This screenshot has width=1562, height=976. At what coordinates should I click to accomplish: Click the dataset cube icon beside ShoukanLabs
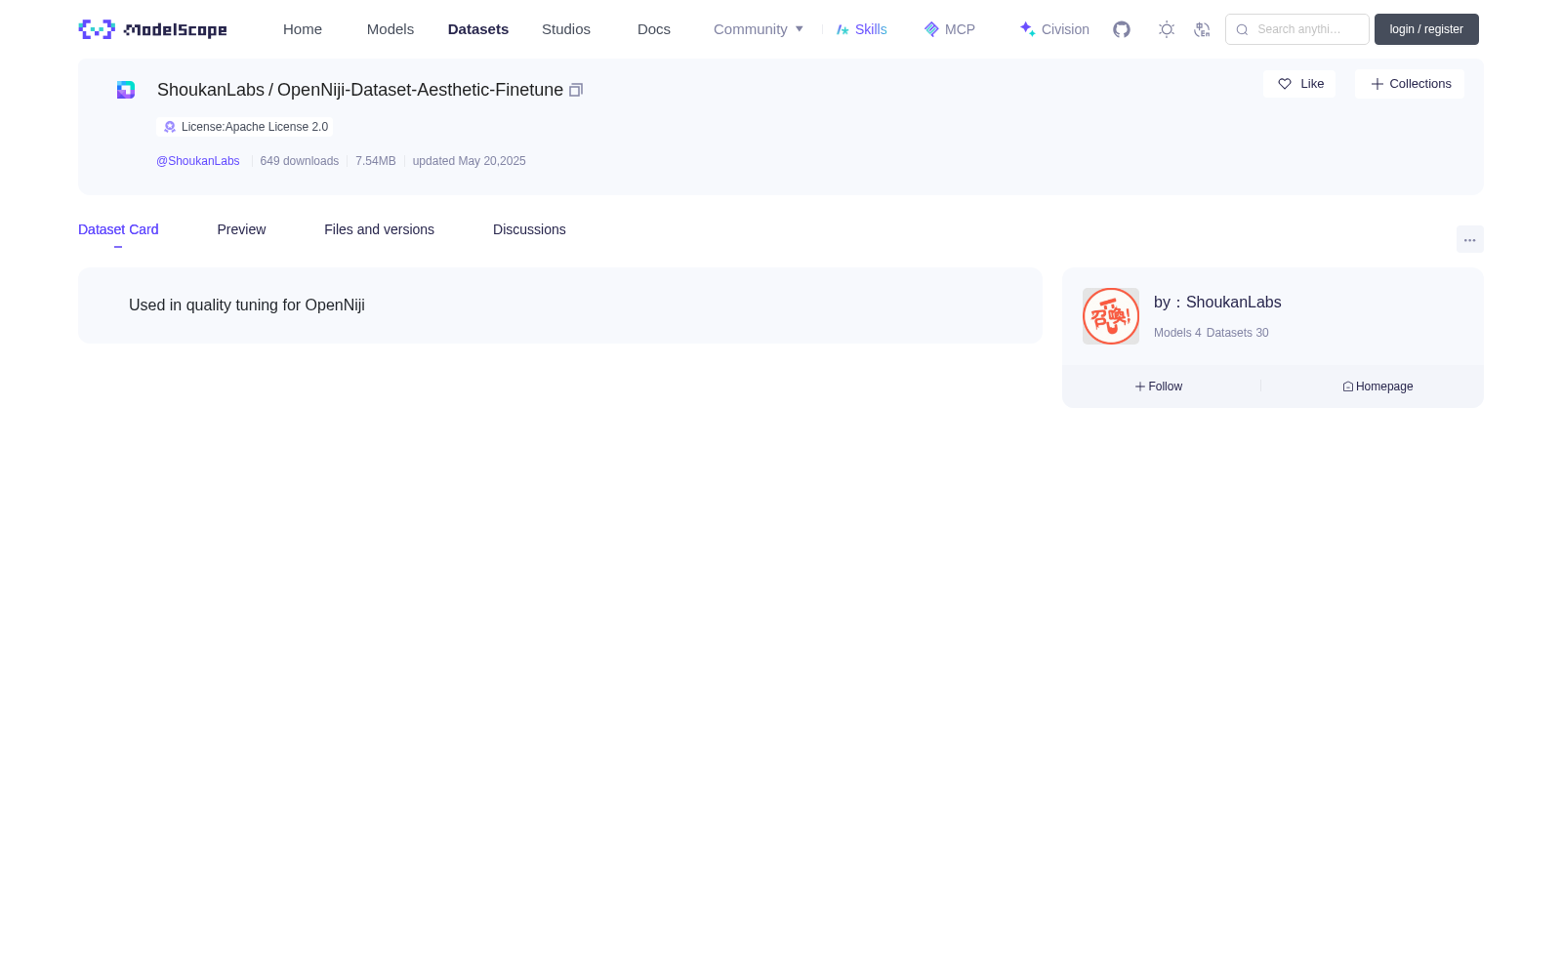pos(126,90)
